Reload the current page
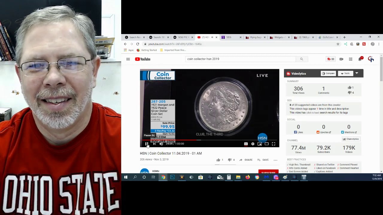This screenshot has height=215, width=383. [138, 44]
